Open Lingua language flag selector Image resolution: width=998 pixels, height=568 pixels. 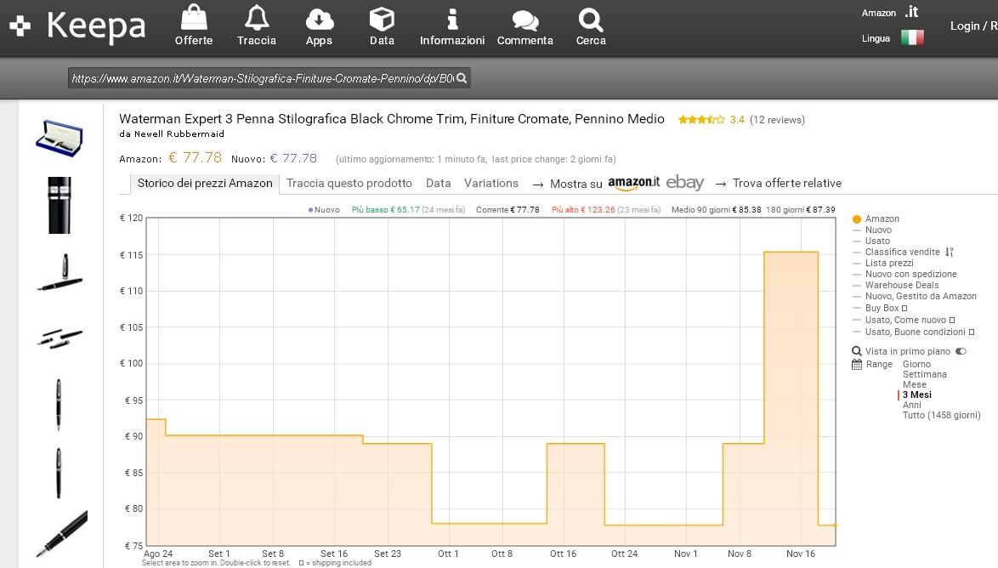tap(912, 38)
